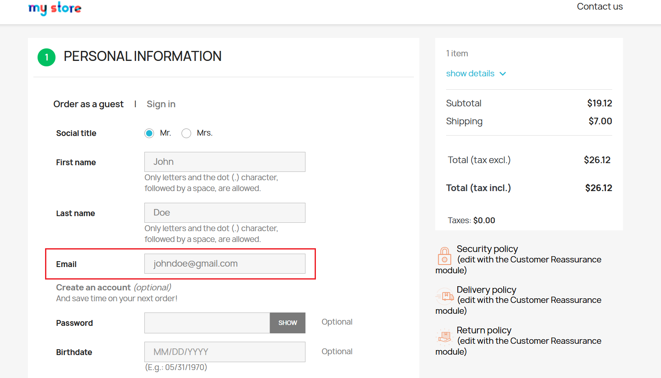Click the Birthdate MM/DD/YYYY field
Screen dimensions: 661x378
pos(225,352)
